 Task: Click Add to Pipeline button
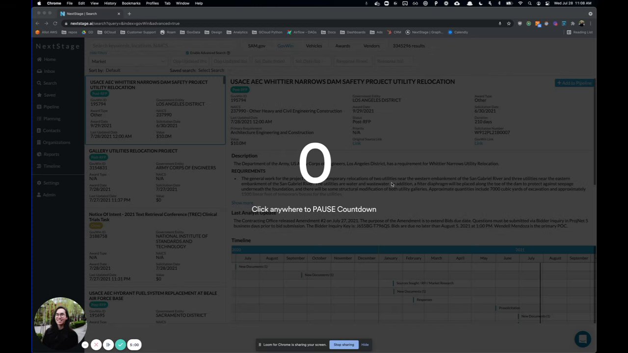(x=575, y=83)
